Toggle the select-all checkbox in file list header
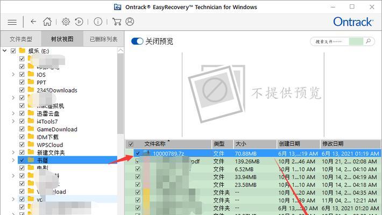The width and height of the screenshot is (382, 215). point(131,144)
